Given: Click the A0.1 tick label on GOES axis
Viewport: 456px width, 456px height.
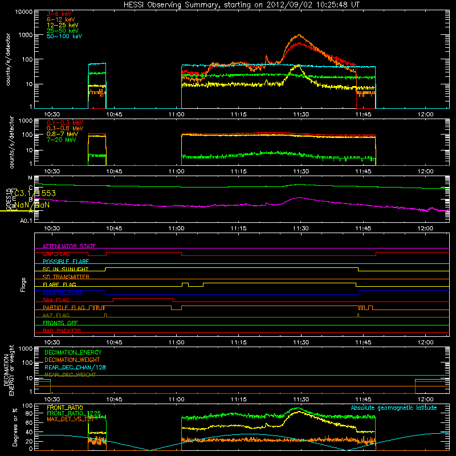Looking at the screenshot, I should pyautogui.click(x=26, y=221).
